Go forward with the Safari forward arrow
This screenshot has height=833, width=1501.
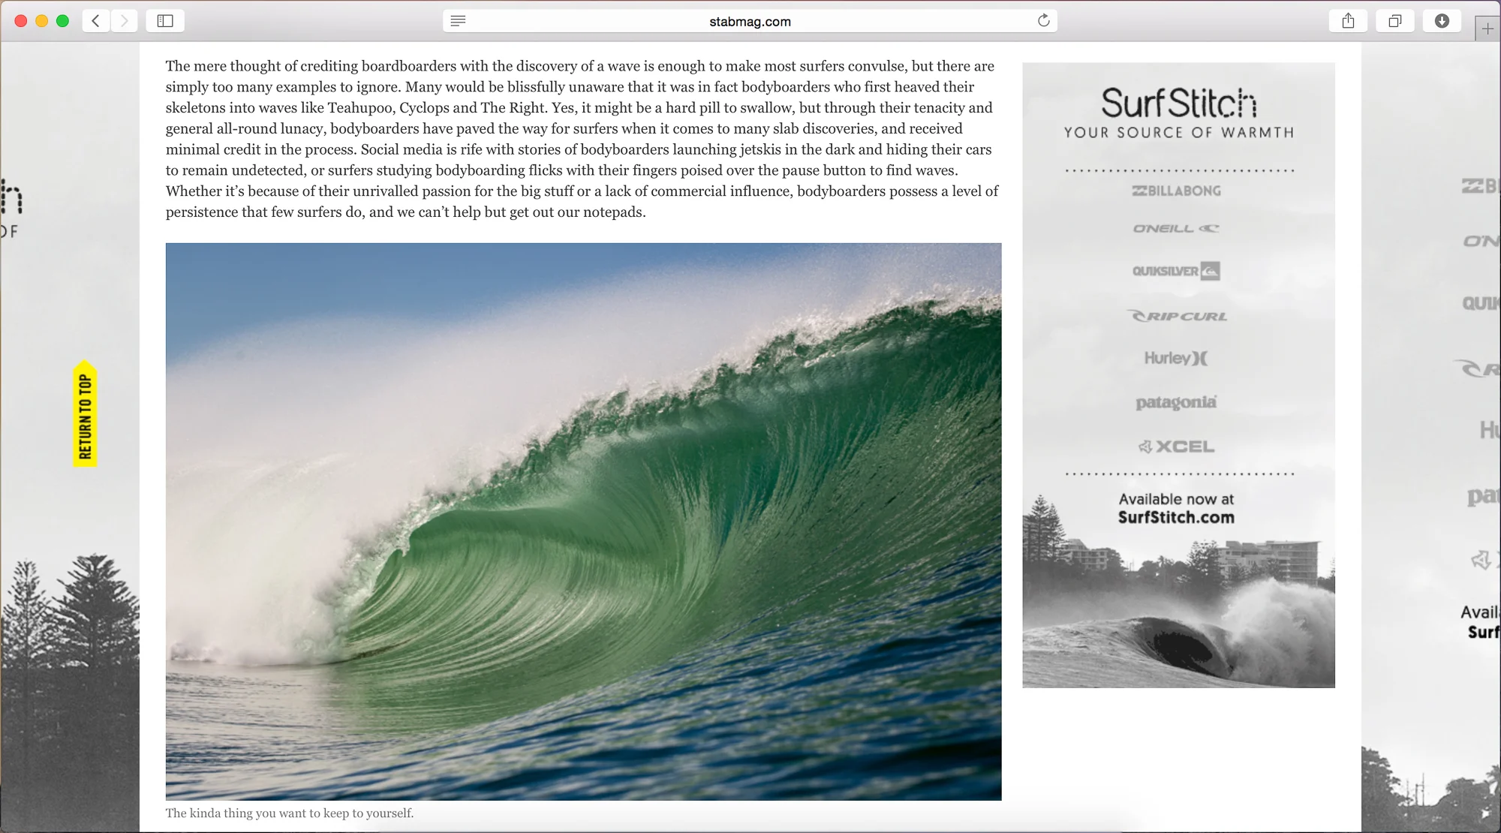click(125, 21)
